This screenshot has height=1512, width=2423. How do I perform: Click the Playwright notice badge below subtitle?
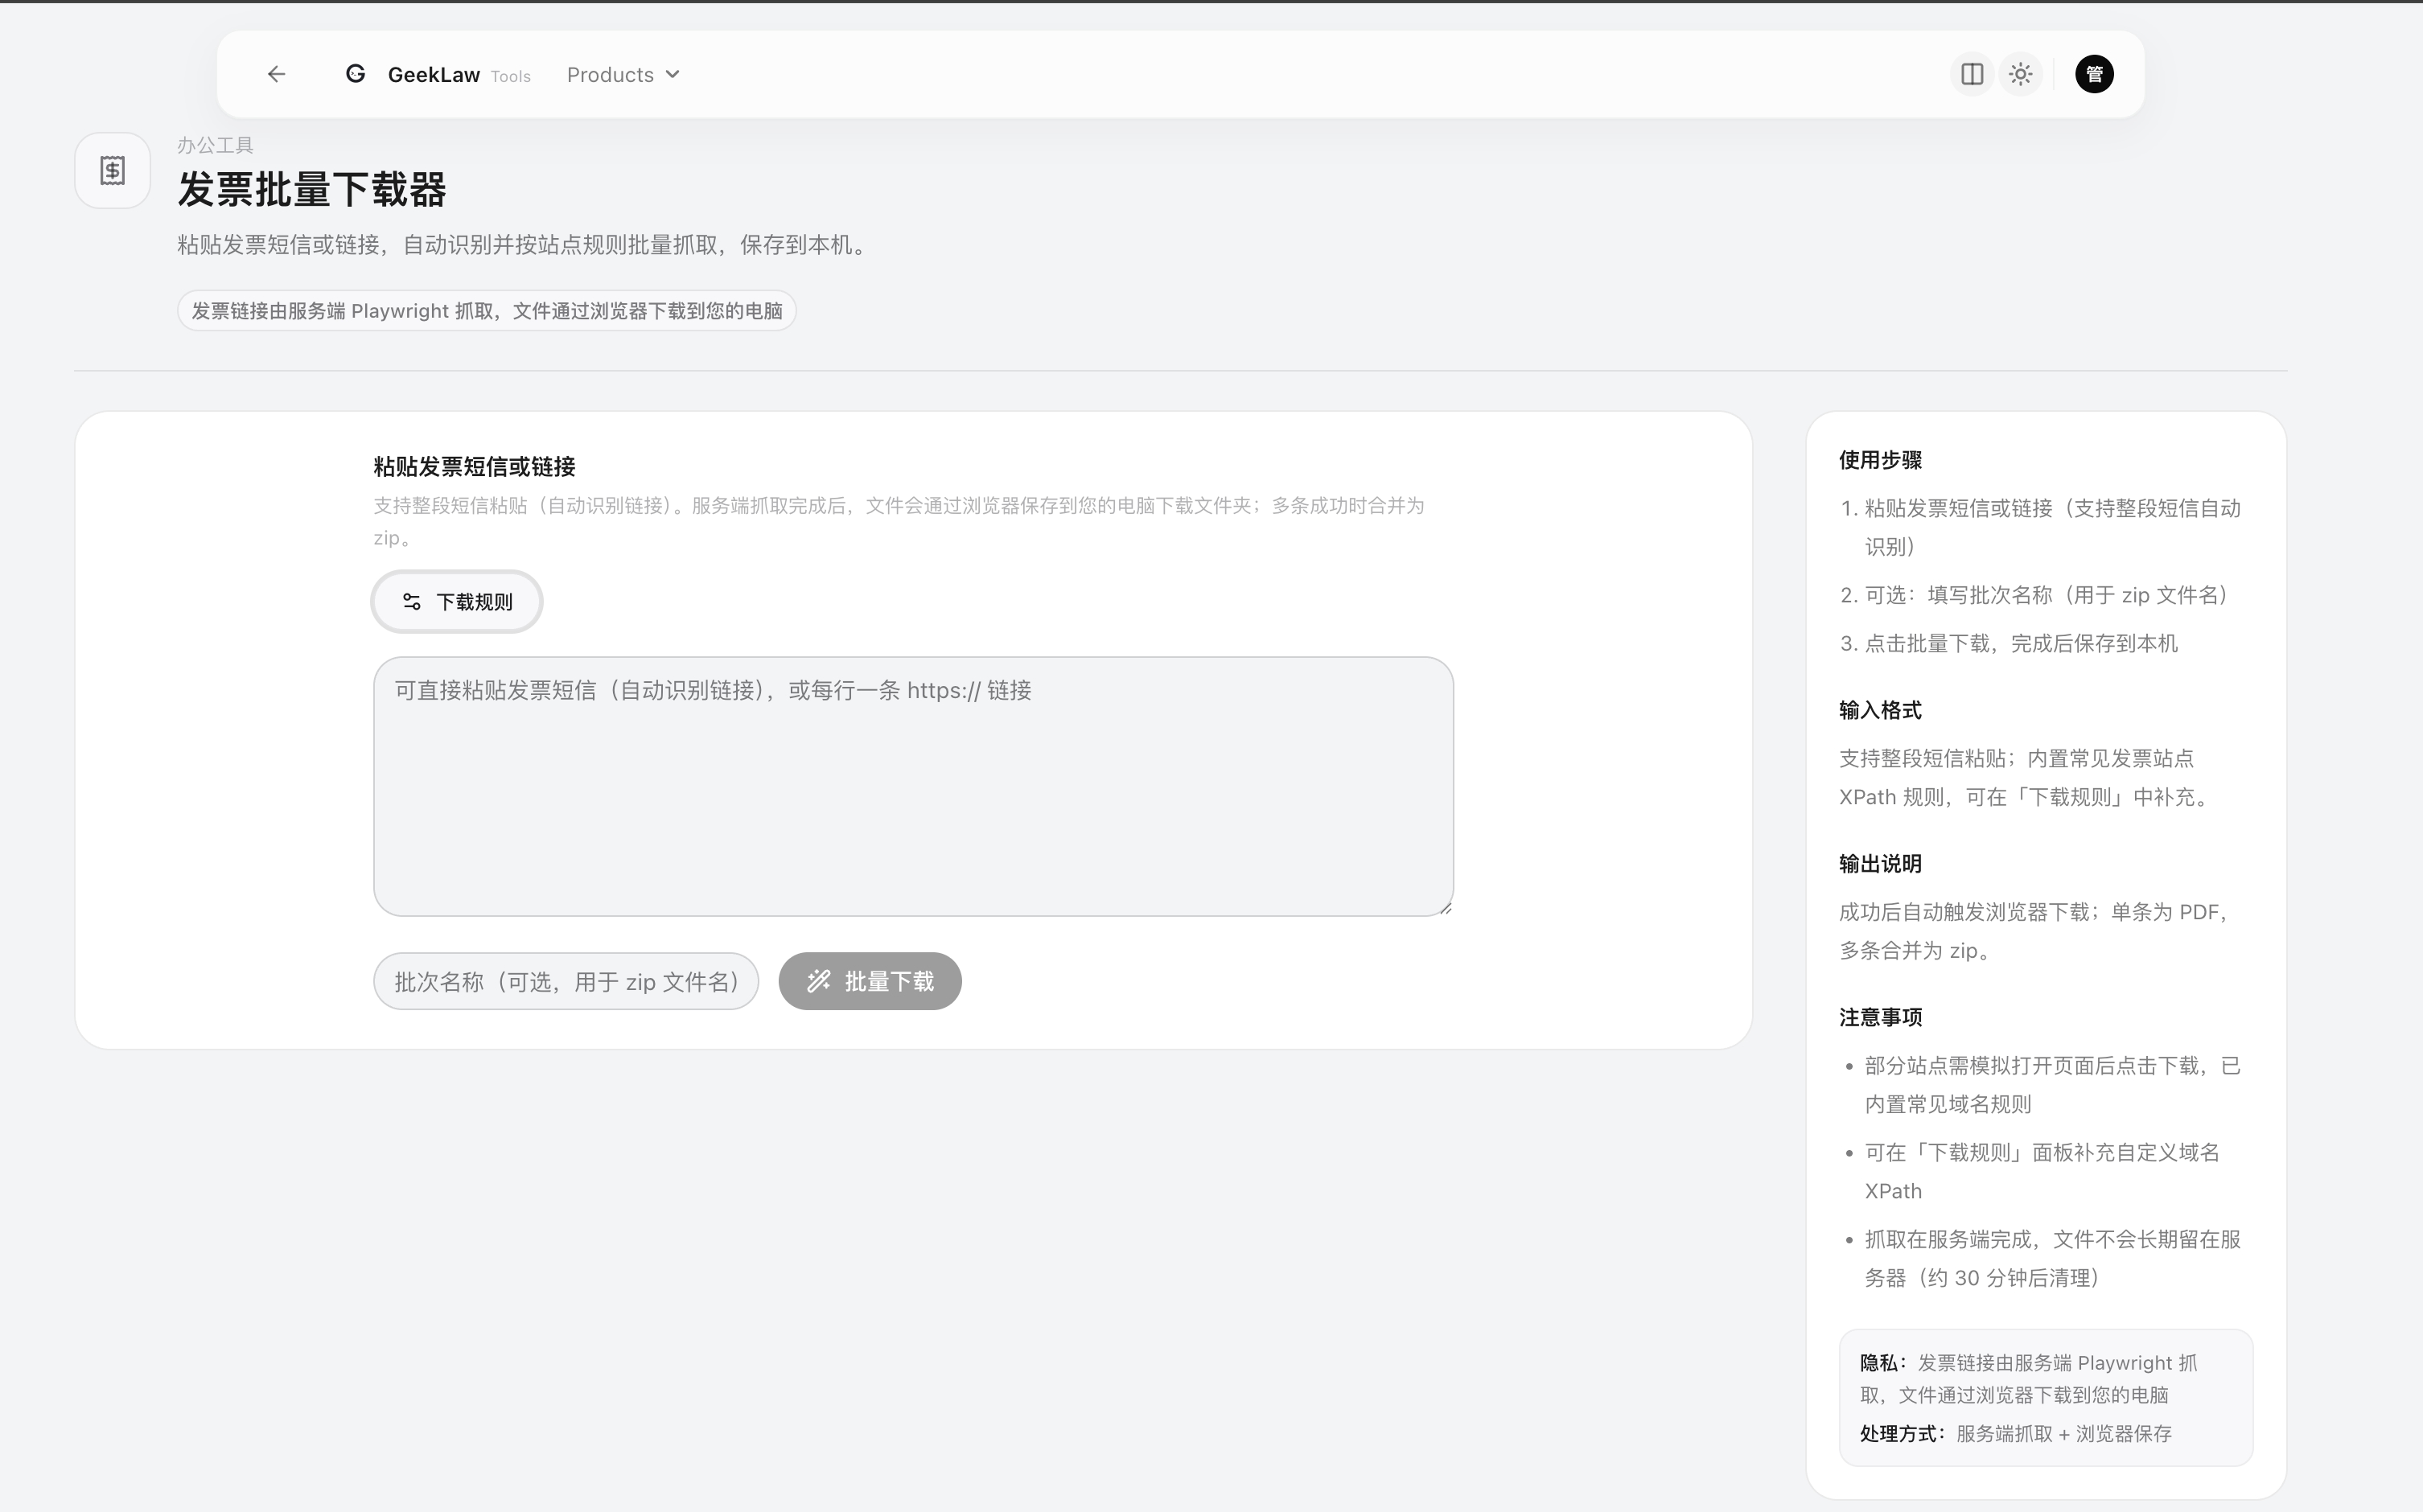487,311
